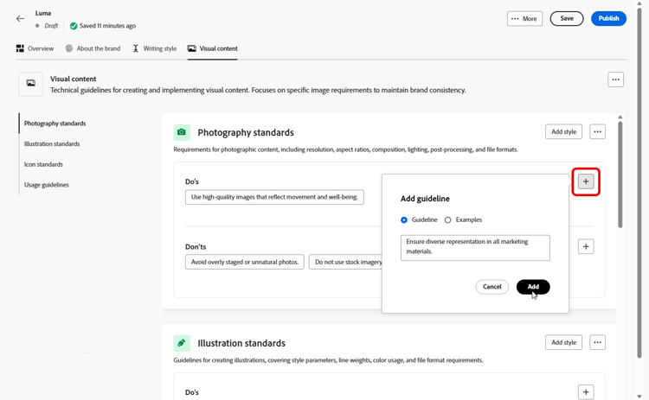Open Illustration standards more options menu
Screen dimensions: 649x400
[597, 343]
